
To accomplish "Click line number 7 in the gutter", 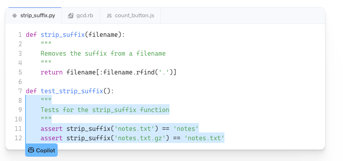I will coord(20,91).
